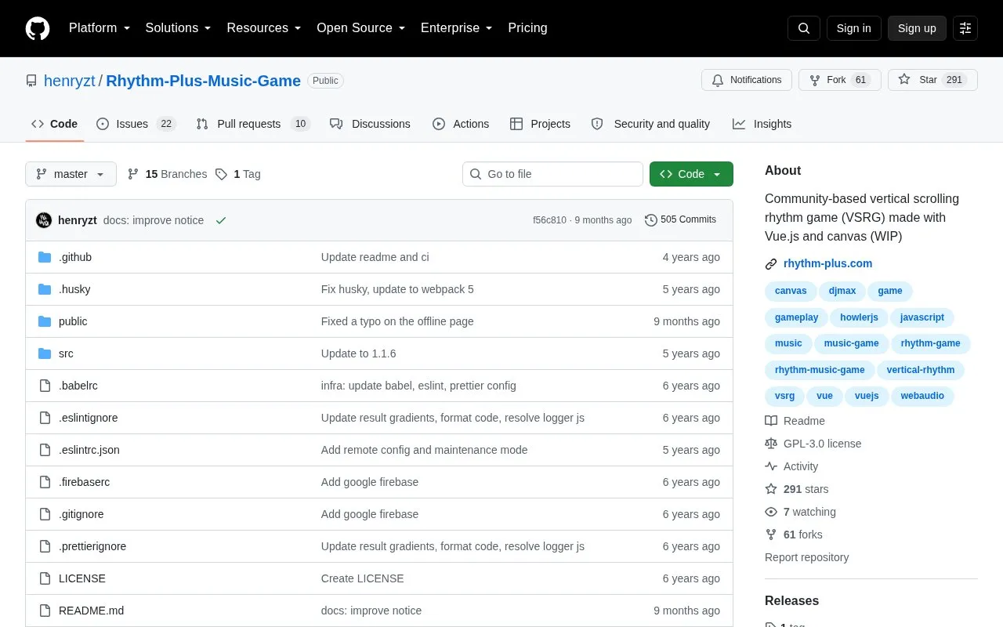The image size is (1003, 627).
Task: Click henryzt's avatar in the commit bar
Action: point(44,220)
